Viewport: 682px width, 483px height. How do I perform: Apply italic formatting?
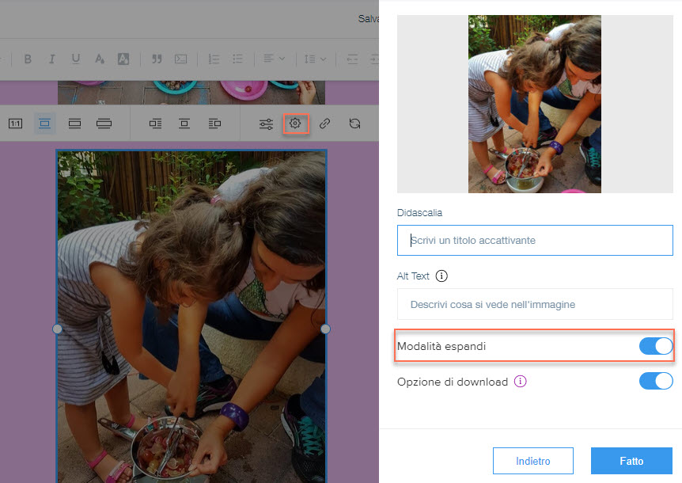pos(51,59)
